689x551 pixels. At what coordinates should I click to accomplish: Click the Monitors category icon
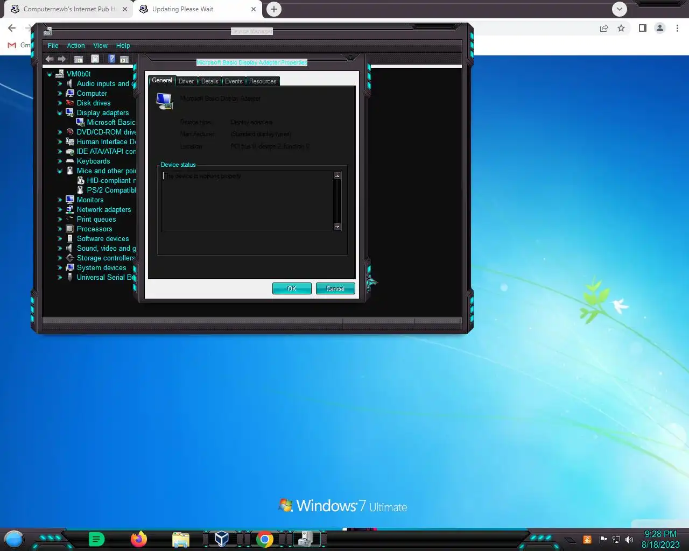70,200
